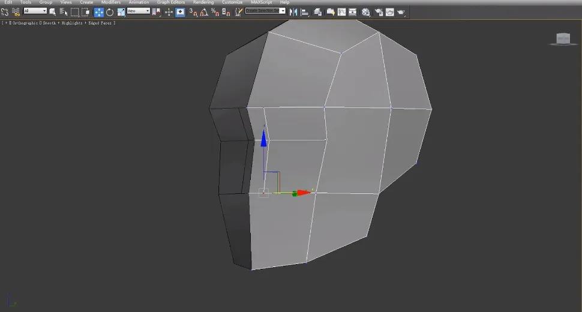This screenshot has height=312, width=582.
Task: Select the Select Object cursor tool
Action: [x=53, y=12]
